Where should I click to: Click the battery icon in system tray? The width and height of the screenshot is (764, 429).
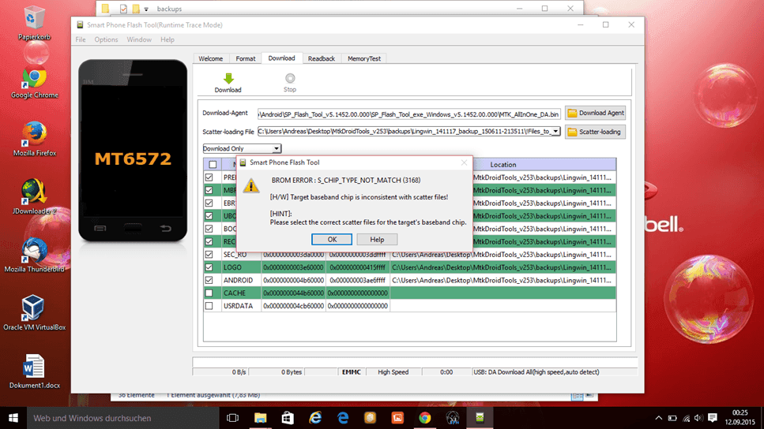tap(672, 418)
